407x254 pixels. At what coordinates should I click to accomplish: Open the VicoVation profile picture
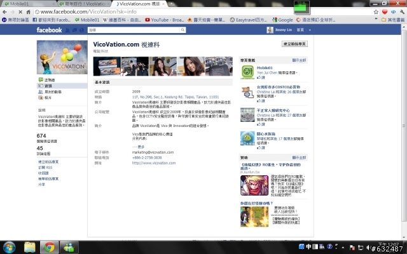62,57
